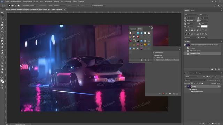The width and height of the screenshot is (223, 125).
Task: Delete current state in History panel
Action: tap(219, 69)
